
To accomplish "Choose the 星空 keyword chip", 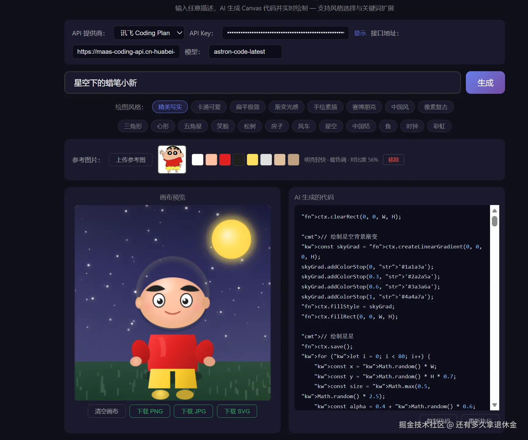I will tap(331, 126).
